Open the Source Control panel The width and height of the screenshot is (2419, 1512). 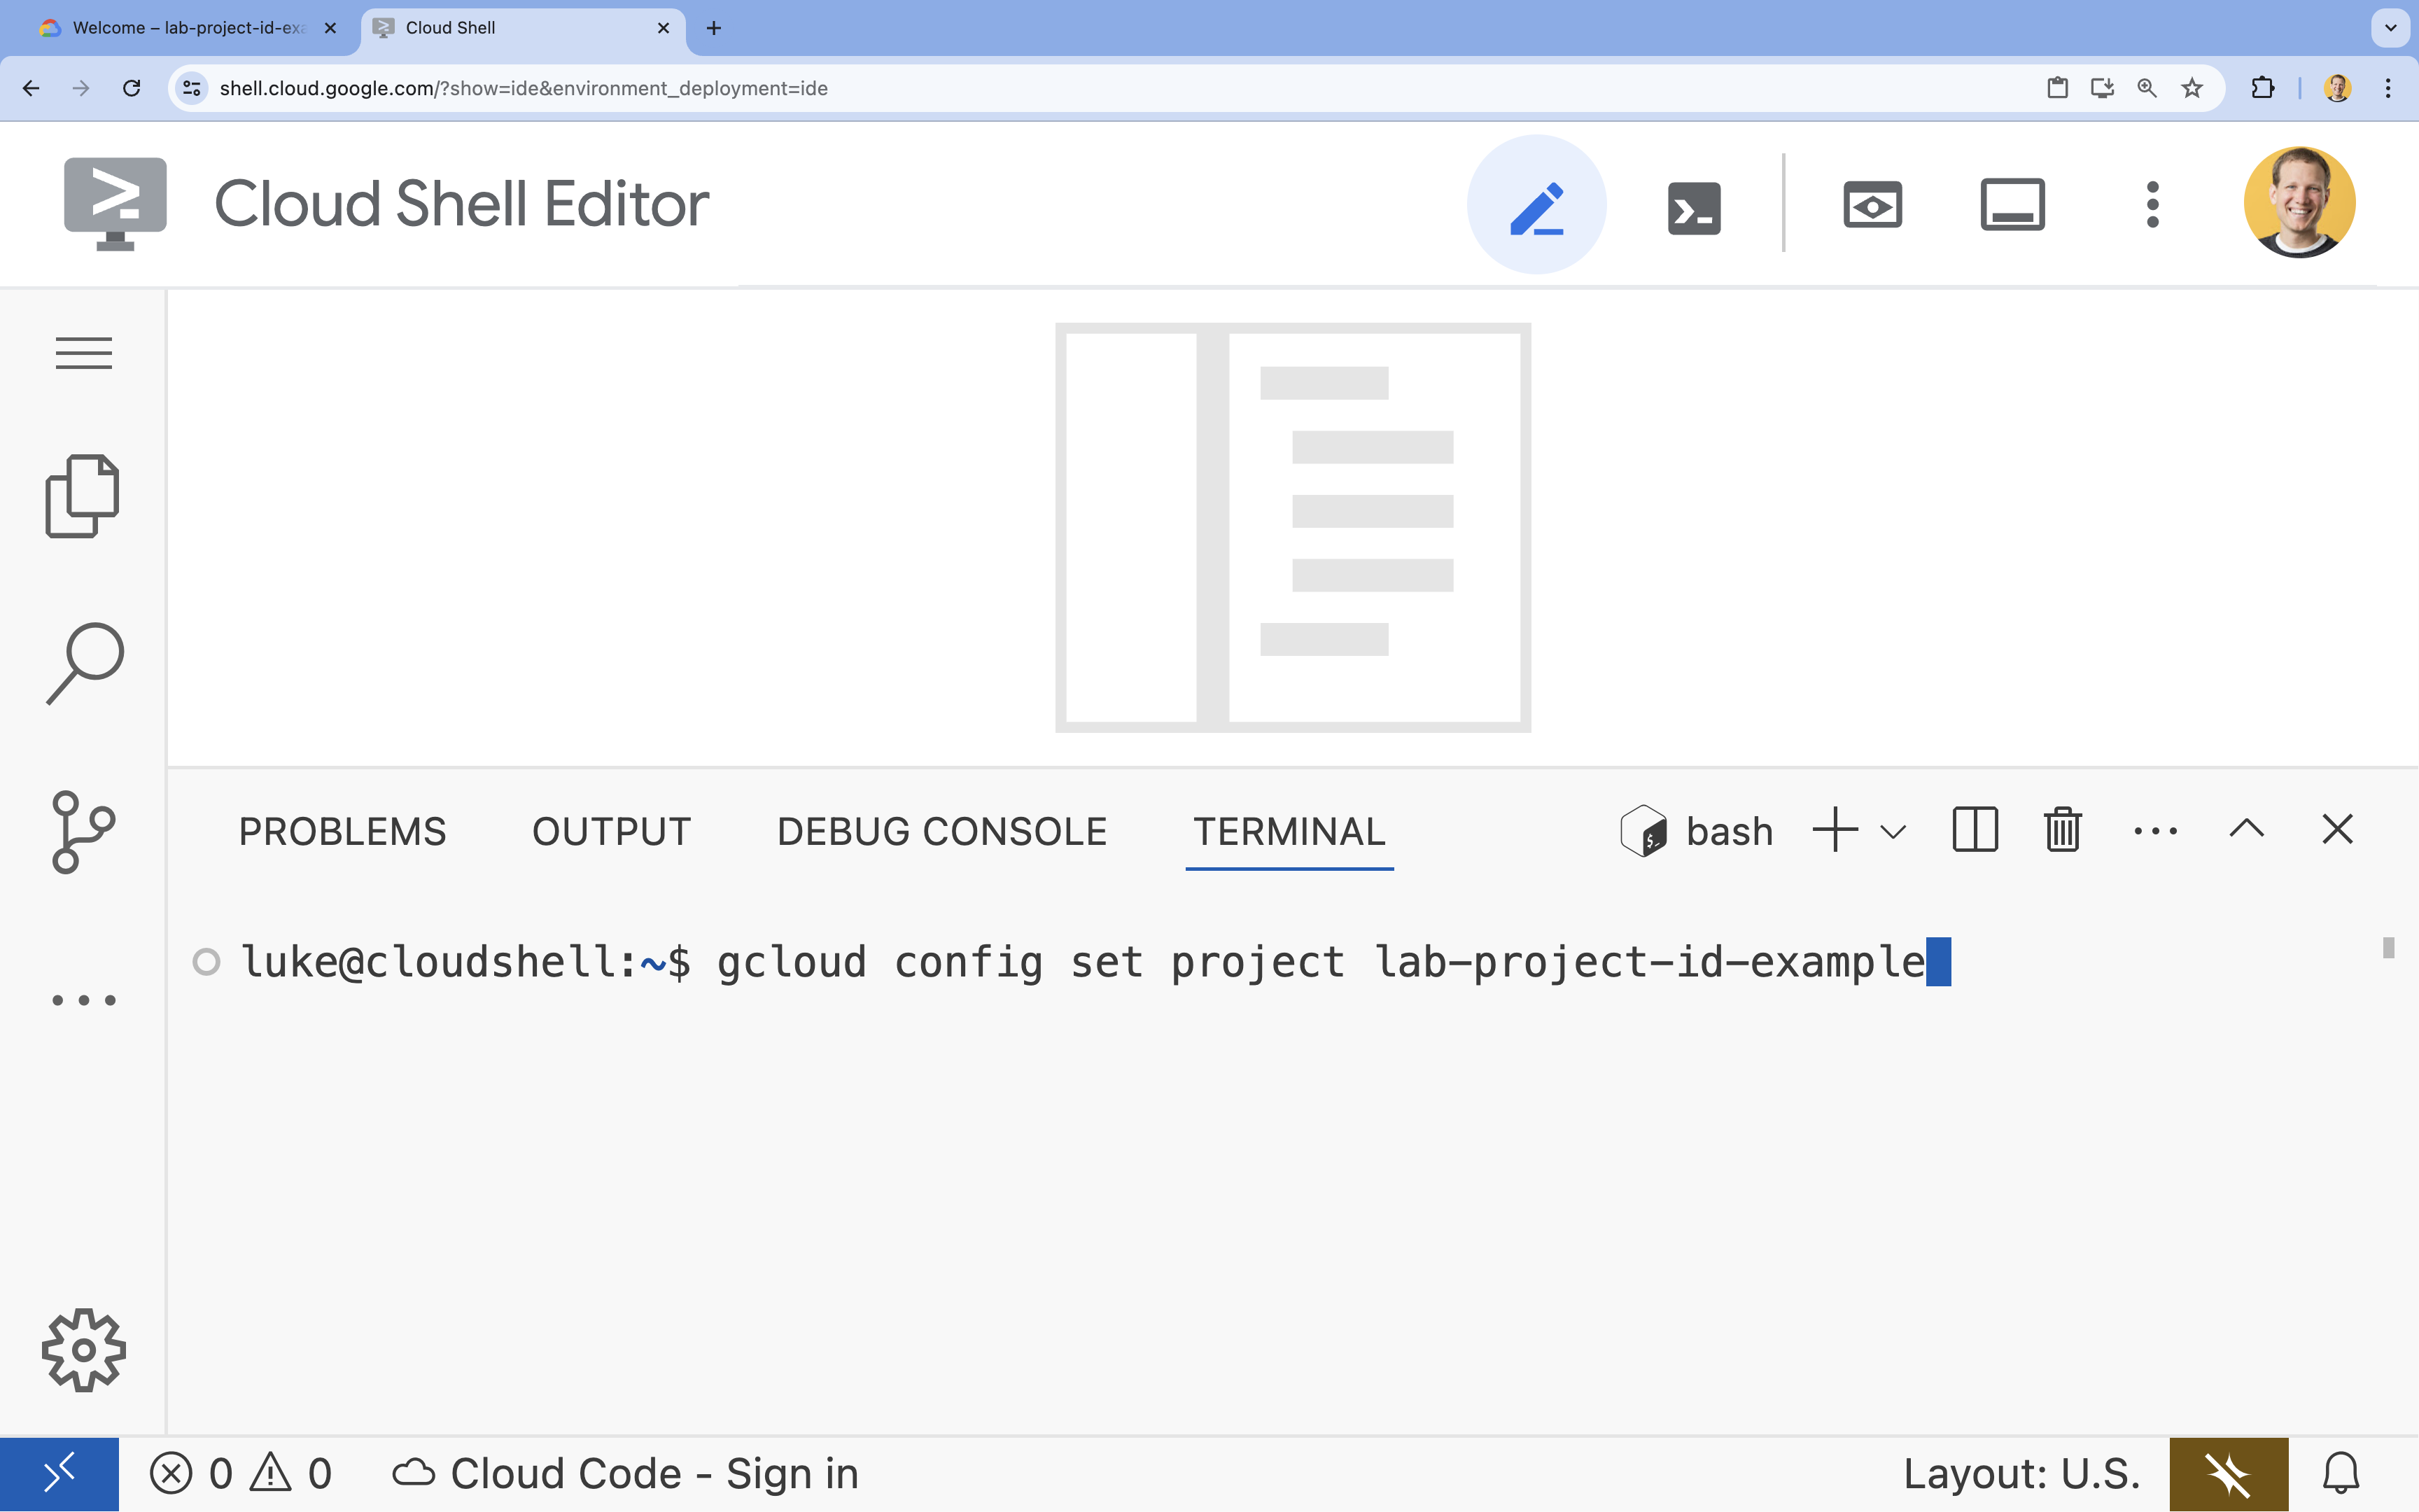pos(82,832)
